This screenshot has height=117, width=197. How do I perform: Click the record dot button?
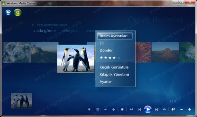(89, 109)
